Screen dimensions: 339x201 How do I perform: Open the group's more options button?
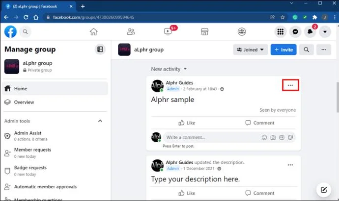tap(324, 50)
